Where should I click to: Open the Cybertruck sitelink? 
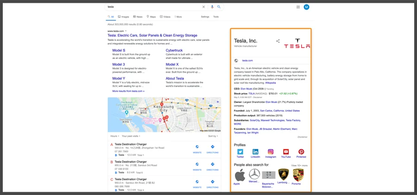(x=174, y=50)
